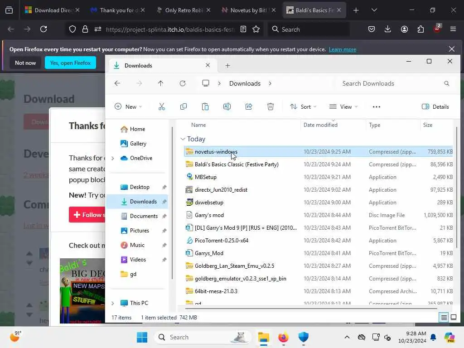Click the Firefox Search box
This screenshot has width=464, height=348.
[x=309, y=29]
